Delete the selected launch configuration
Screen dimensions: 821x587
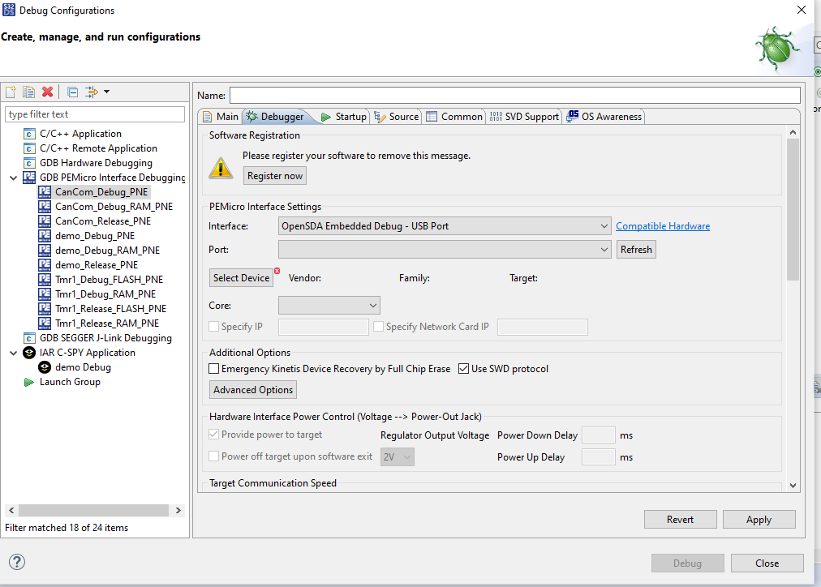coord(48,92)
